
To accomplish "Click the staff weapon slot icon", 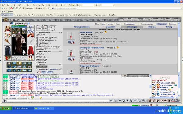I will pos(8,42).
